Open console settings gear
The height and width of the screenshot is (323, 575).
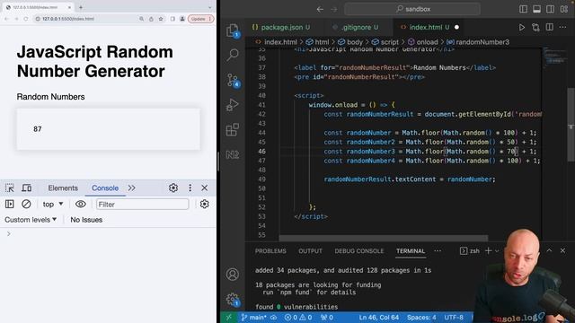click(x=204, y=204)
